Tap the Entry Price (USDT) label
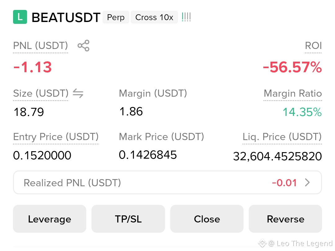 pos(56,137)
